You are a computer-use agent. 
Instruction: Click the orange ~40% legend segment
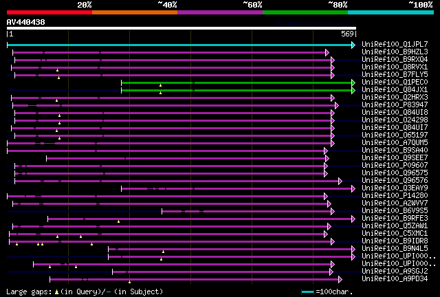[135, 12]
